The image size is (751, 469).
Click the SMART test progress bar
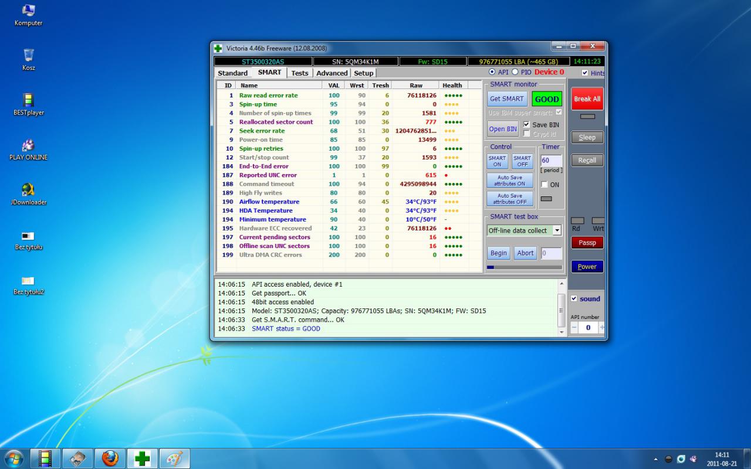click(x=525, y=267)
